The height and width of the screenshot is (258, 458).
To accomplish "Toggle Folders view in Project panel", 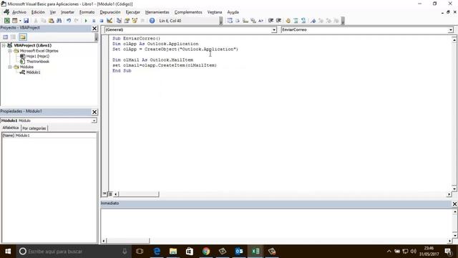I will coord(23,37).
